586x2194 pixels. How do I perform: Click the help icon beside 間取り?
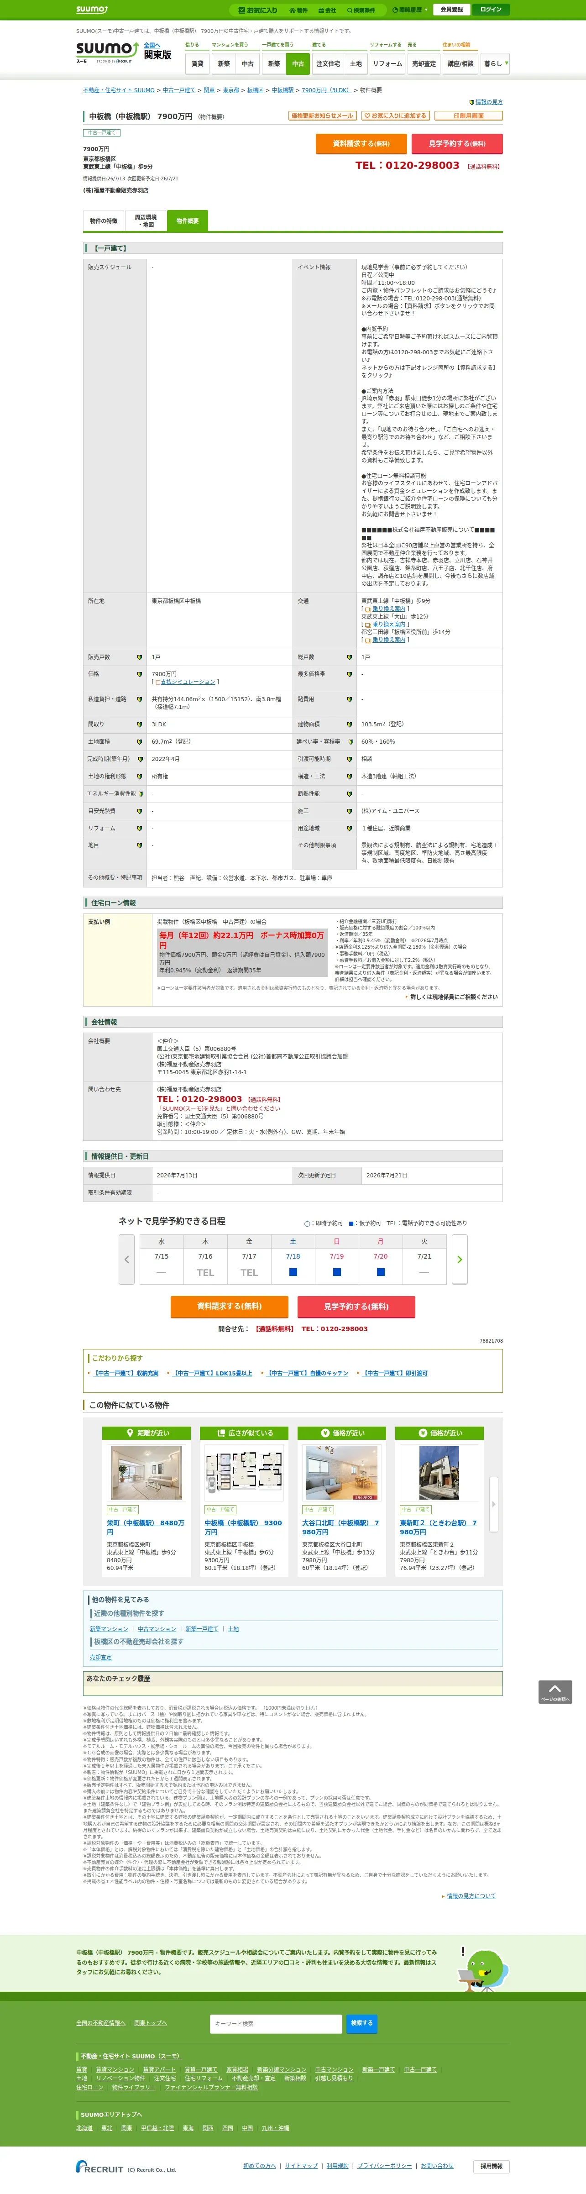tap(140, 725)
